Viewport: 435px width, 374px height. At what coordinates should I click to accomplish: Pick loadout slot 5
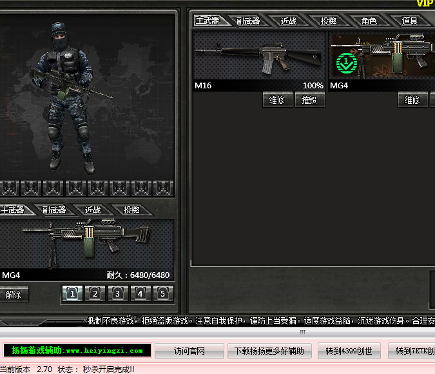[x=162, y=294]
